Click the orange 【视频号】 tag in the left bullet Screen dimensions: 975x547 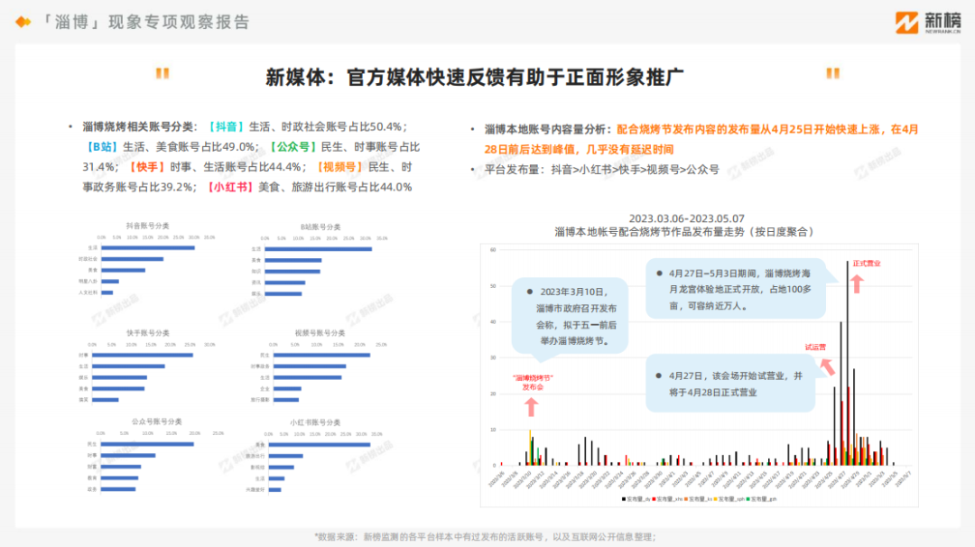pyautogui.click(x=339, y=167)
